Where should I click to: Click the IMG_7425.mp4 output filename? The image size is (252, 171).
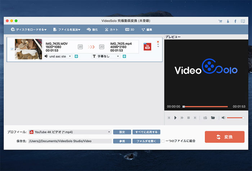point(121,44)
